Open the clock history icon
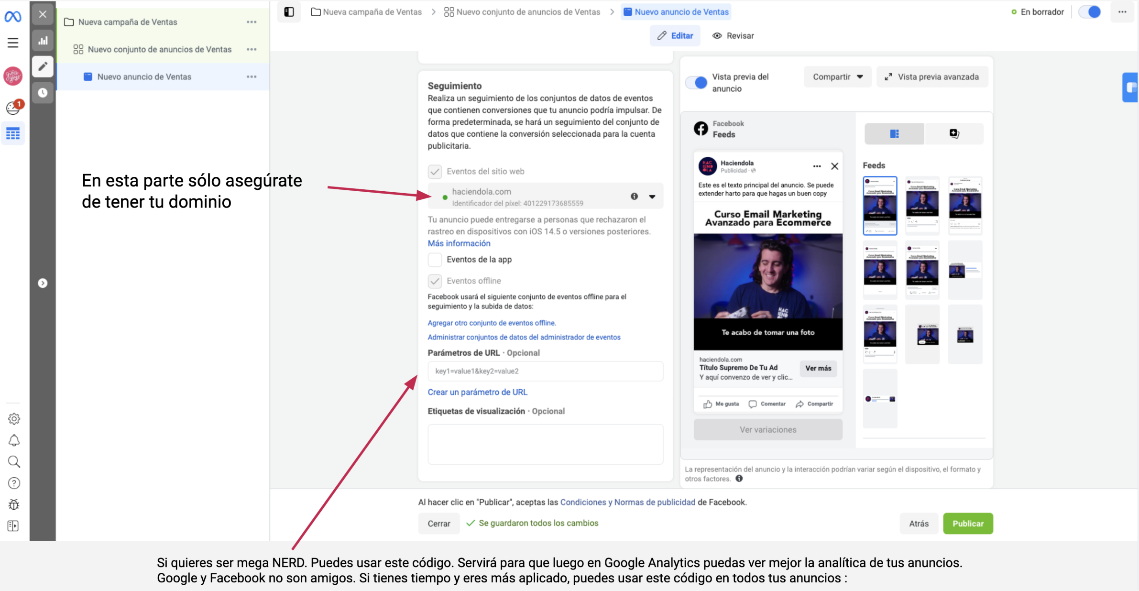Screen dimensions: 1139x591 pyautogui.click(x=43, y=92)
